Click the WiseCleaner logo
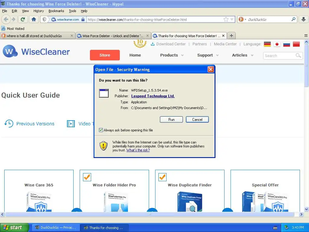 coord(36,51)
